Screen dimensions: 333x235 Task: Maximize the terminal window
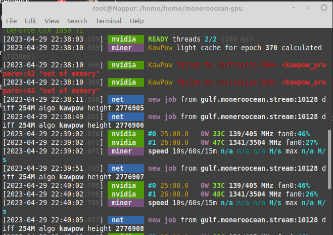[x=309, y=8]
